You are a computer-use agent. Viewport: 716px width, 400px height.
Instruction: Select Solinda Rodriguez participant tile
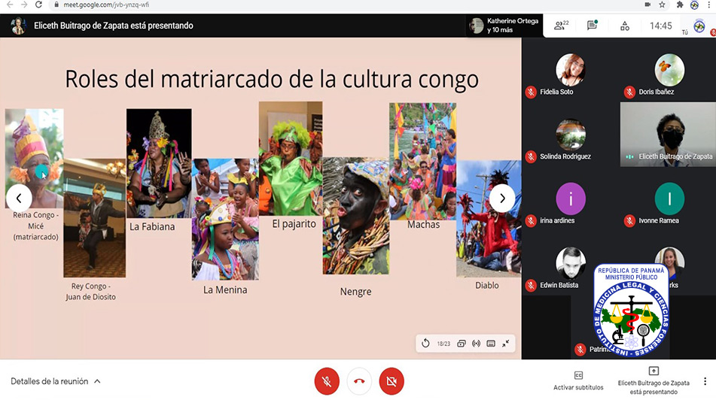coord(571,135)
